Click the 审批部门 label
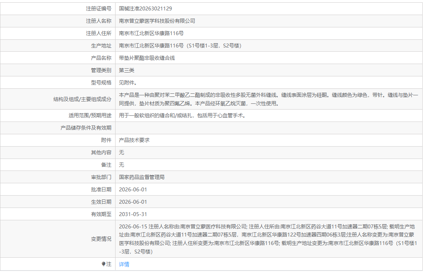The image size is (425, 272). (x=101, y=177)
